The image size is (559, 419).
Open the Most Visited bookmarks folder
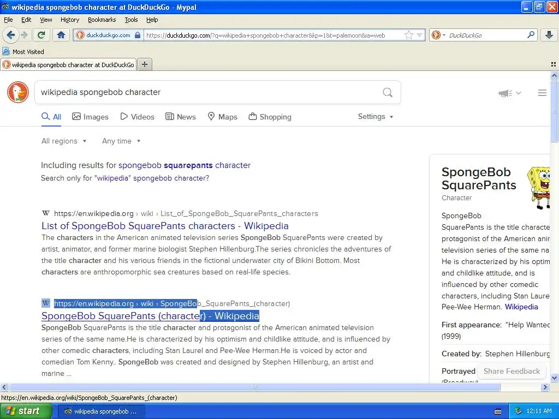click(23, 52)
